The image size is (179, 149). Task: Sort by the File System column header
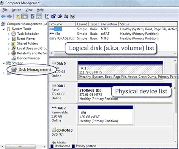[x=109, y=24]
